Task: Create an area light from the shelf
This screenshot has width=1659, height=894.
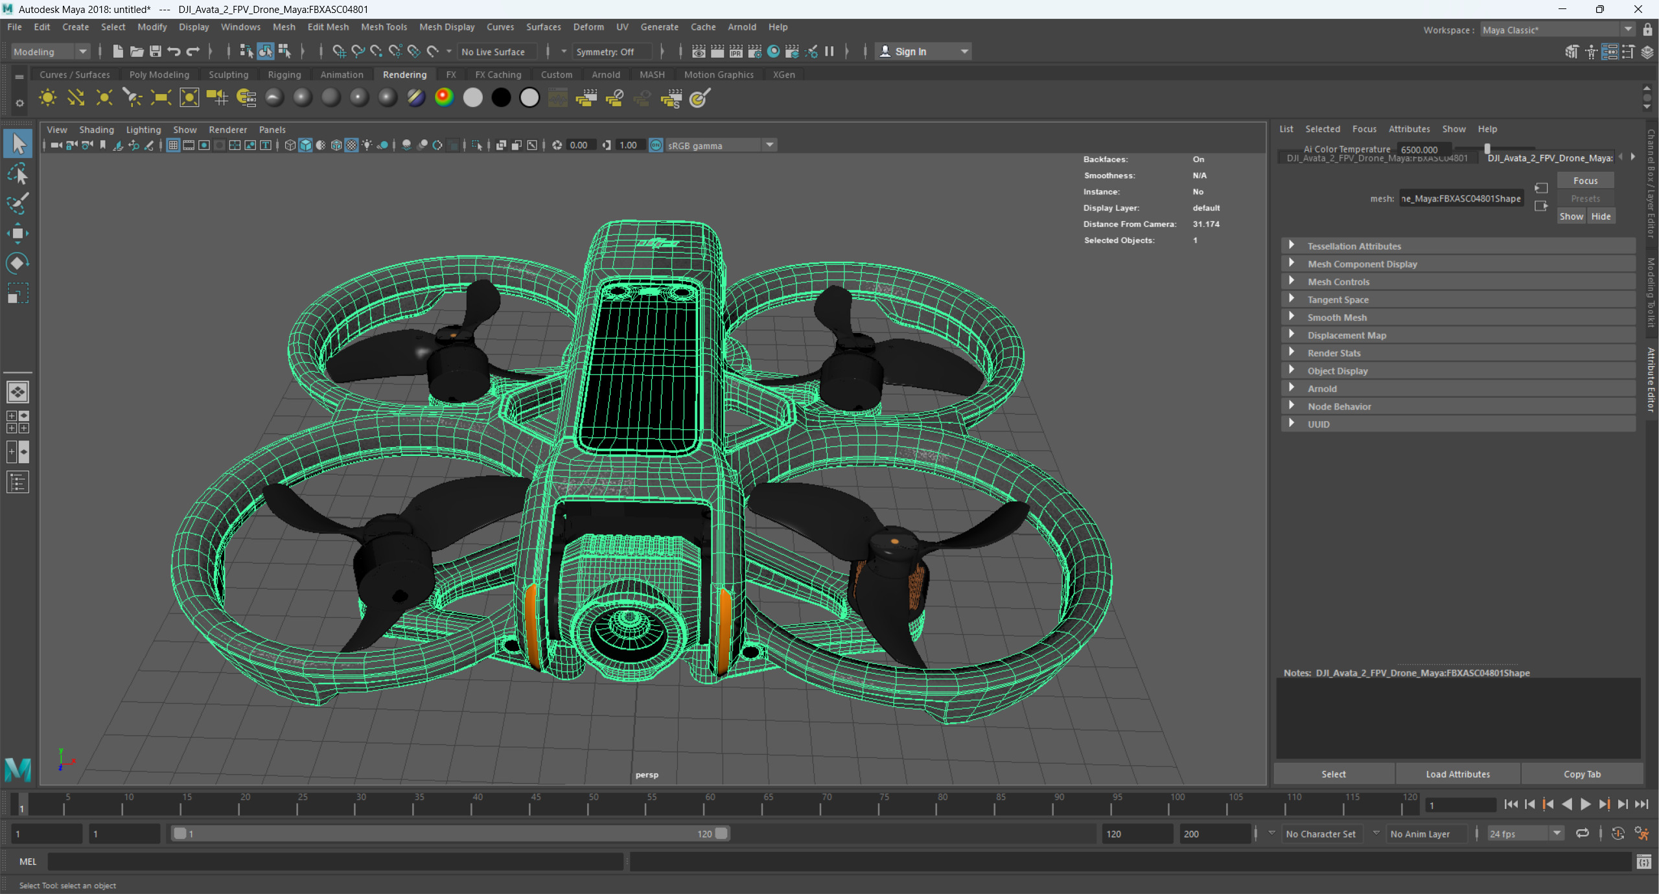Action: pyautogui.click(x=161, y=98)
